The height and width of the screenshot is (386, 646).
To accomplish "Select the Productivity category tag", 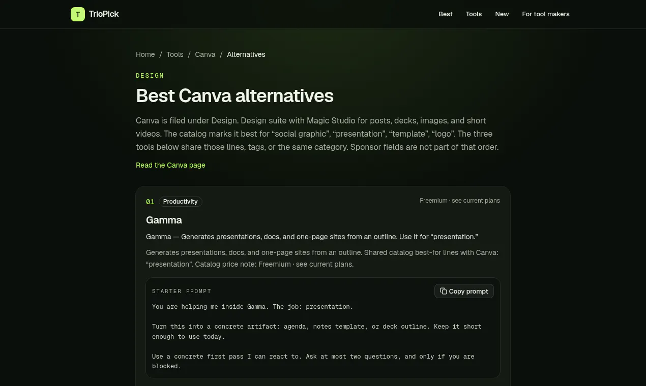I will [181, 202].
